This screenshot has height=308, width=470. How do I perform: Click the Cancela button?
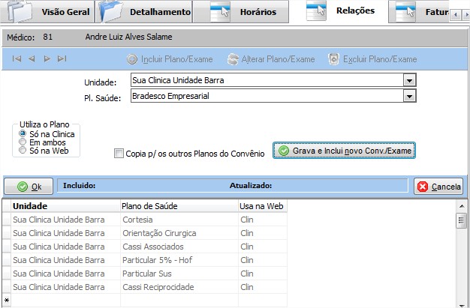(438, 186)
